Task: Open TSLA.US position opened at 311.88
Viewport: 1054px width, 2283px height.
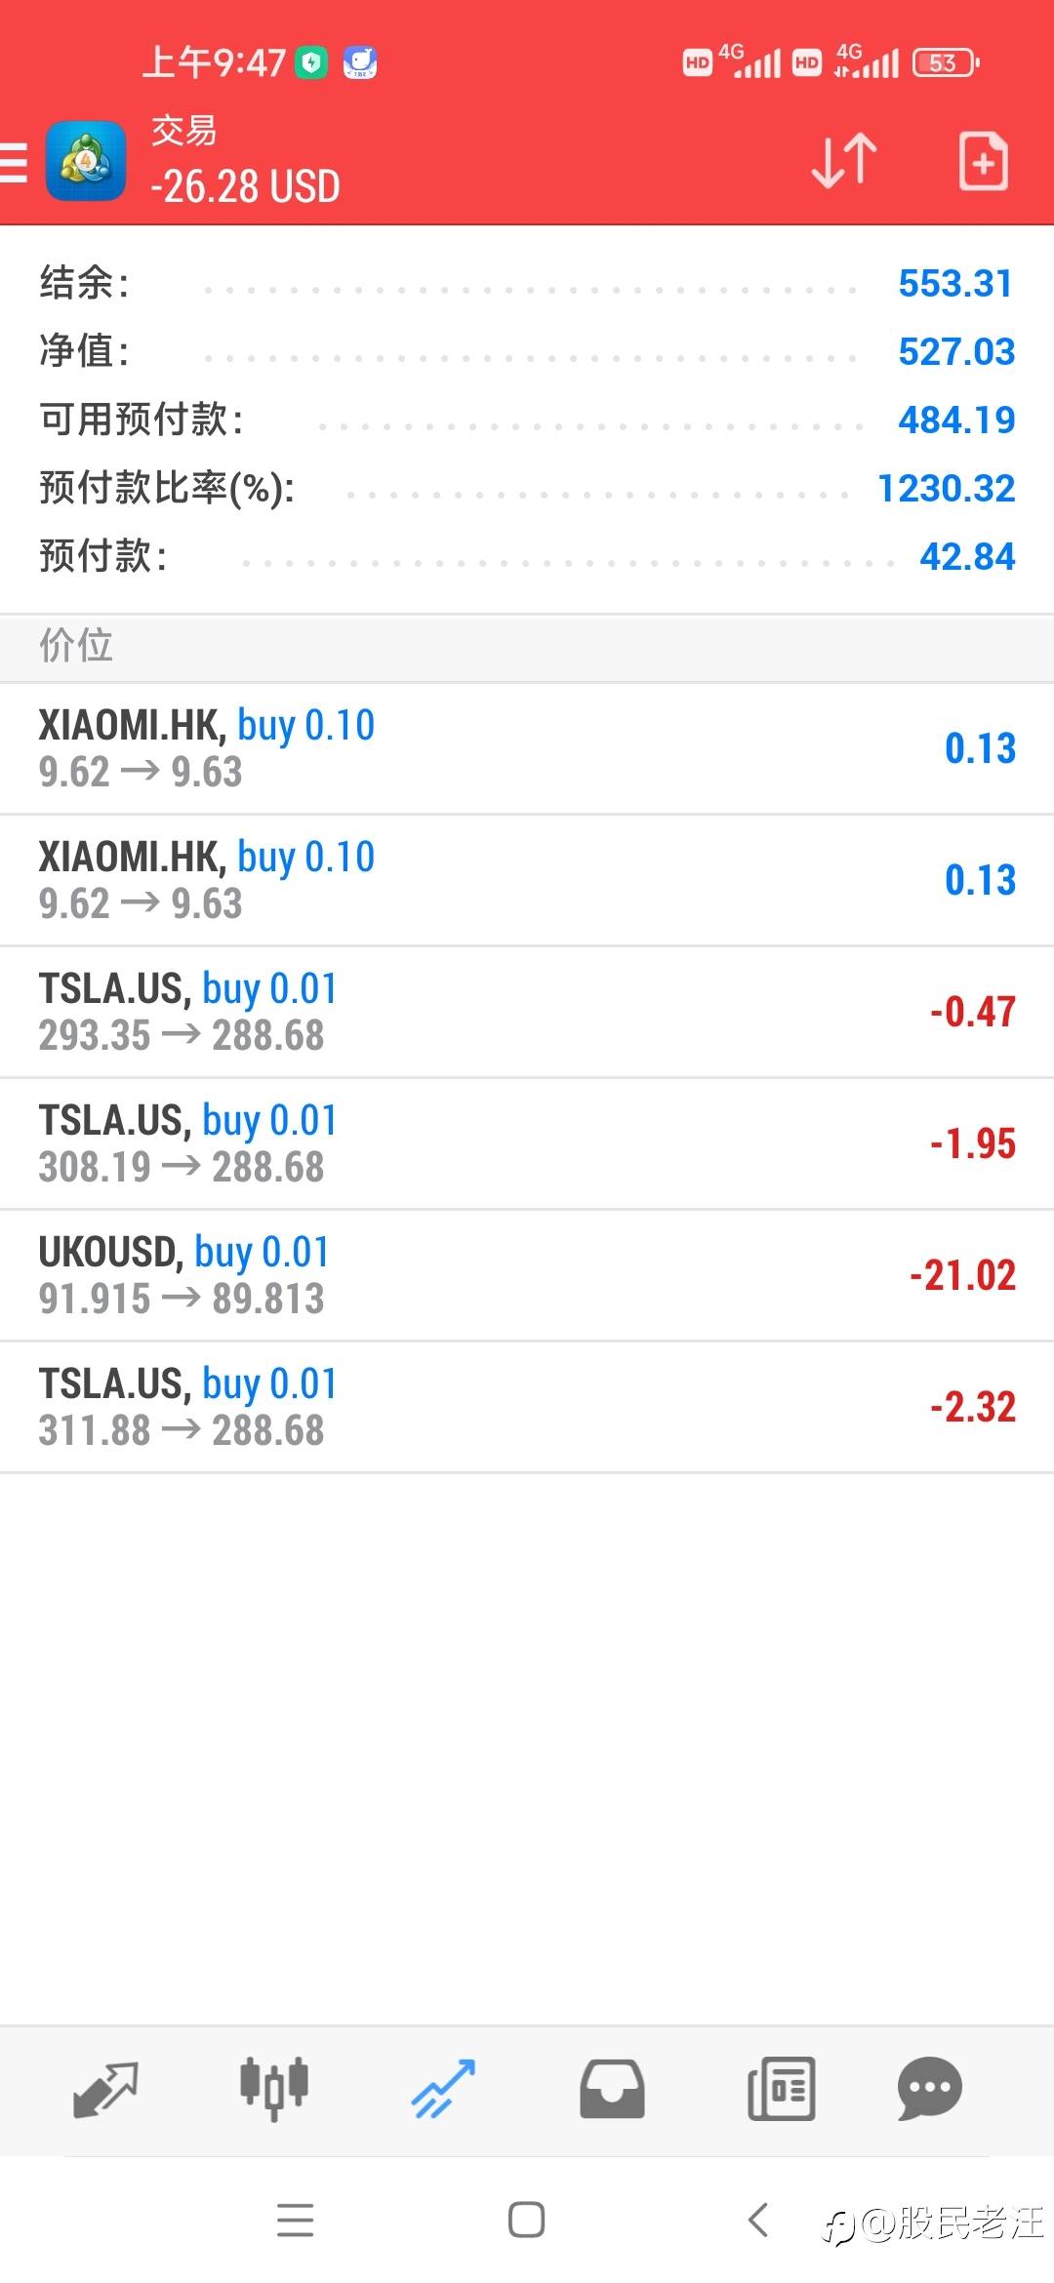Action: (527, 1407)
